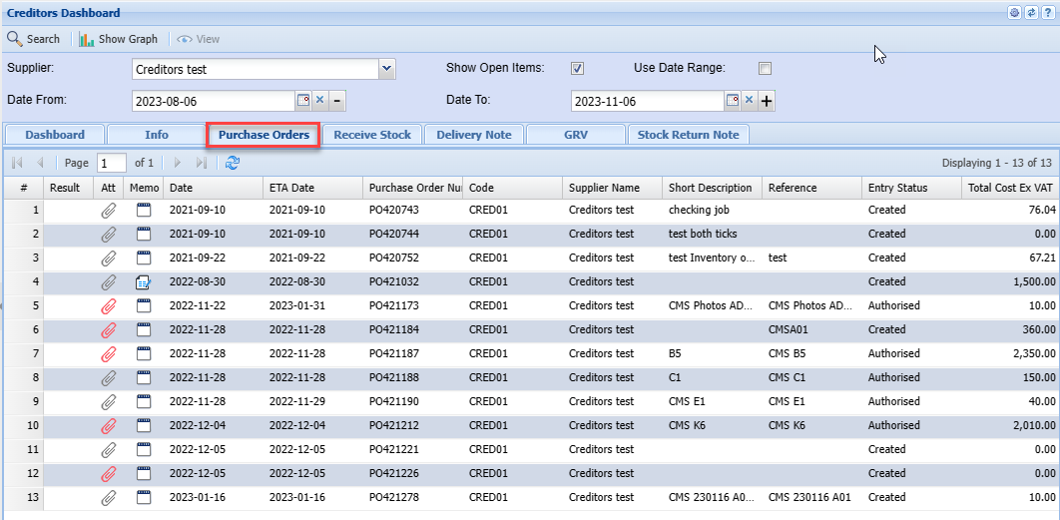Uncheck Show Open Items checkbox
Viewport: 1060px width, 520px height.
(x=577, y=69)
